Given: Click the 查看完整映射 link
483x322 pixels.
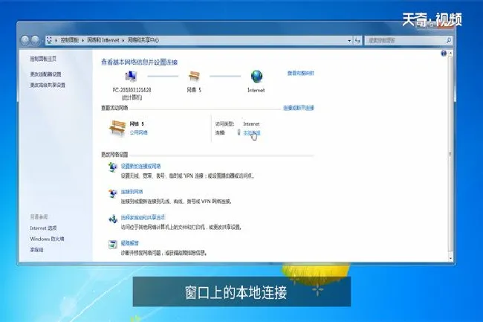Looking at the screenshot, I should point(301,74).
